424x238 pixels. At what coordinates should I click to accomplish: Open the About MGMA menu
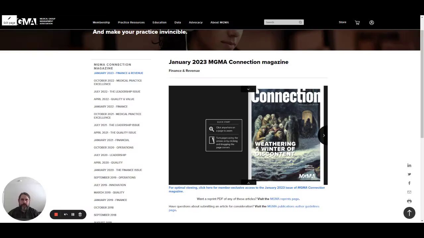[219, 22]
